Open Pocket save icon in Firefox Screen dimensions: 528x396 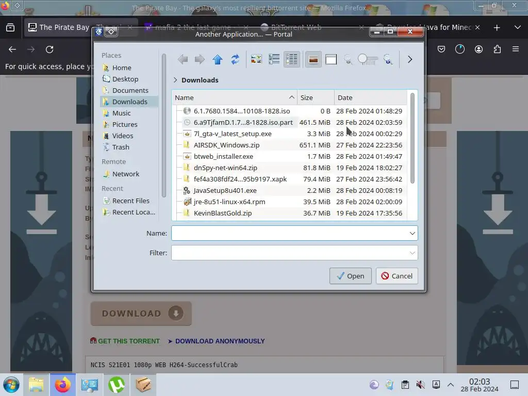coord(441,49)
